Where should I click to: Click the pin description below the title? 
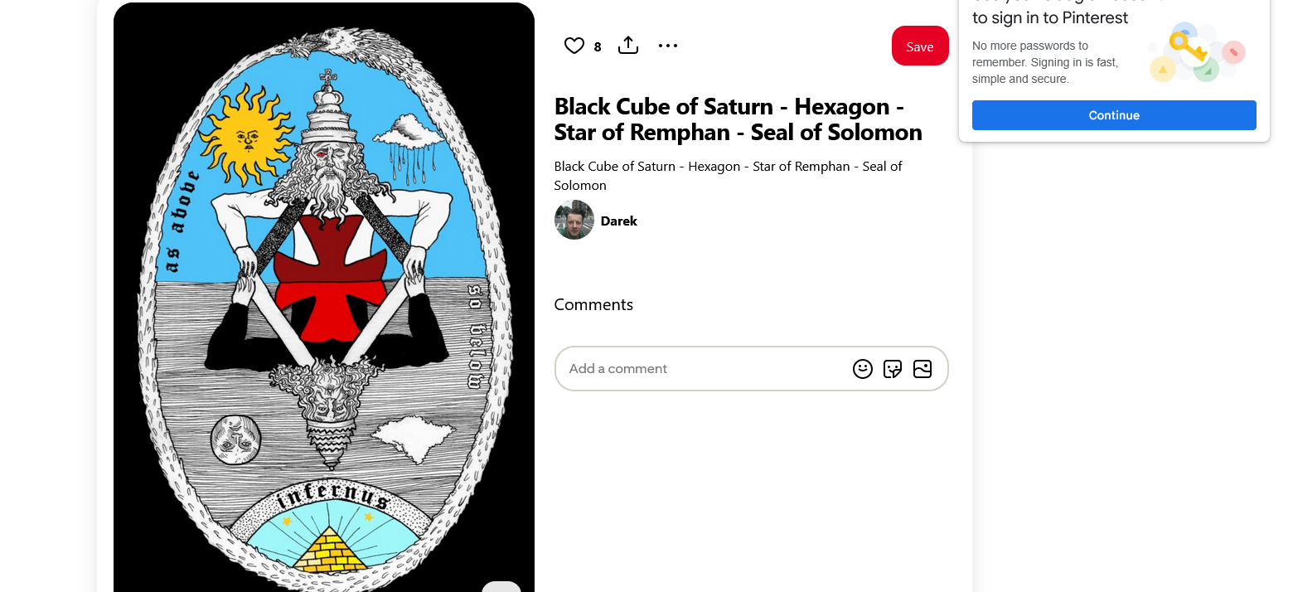728,176
